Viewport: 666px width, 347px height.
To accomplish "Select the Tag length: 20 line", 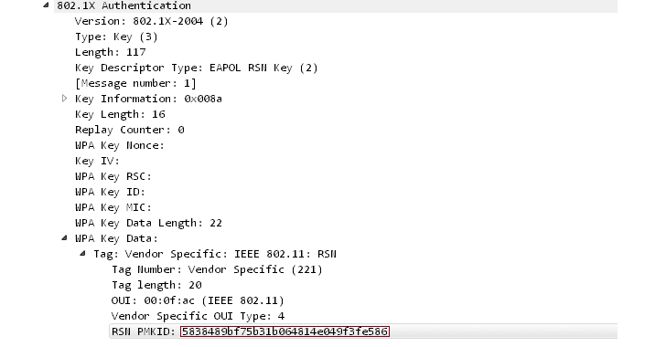I will click(156, 285).
